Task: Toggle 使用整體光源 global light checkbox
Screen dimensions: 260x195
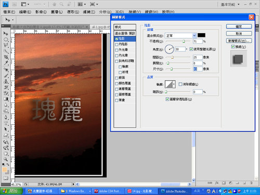Action: pos(191,49)
